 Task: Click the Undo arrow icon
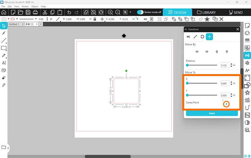point(69,13)
